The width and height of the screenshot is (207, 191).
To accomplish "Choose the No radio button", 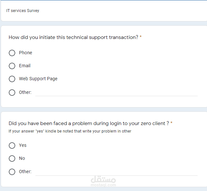I will click(12, 159).
